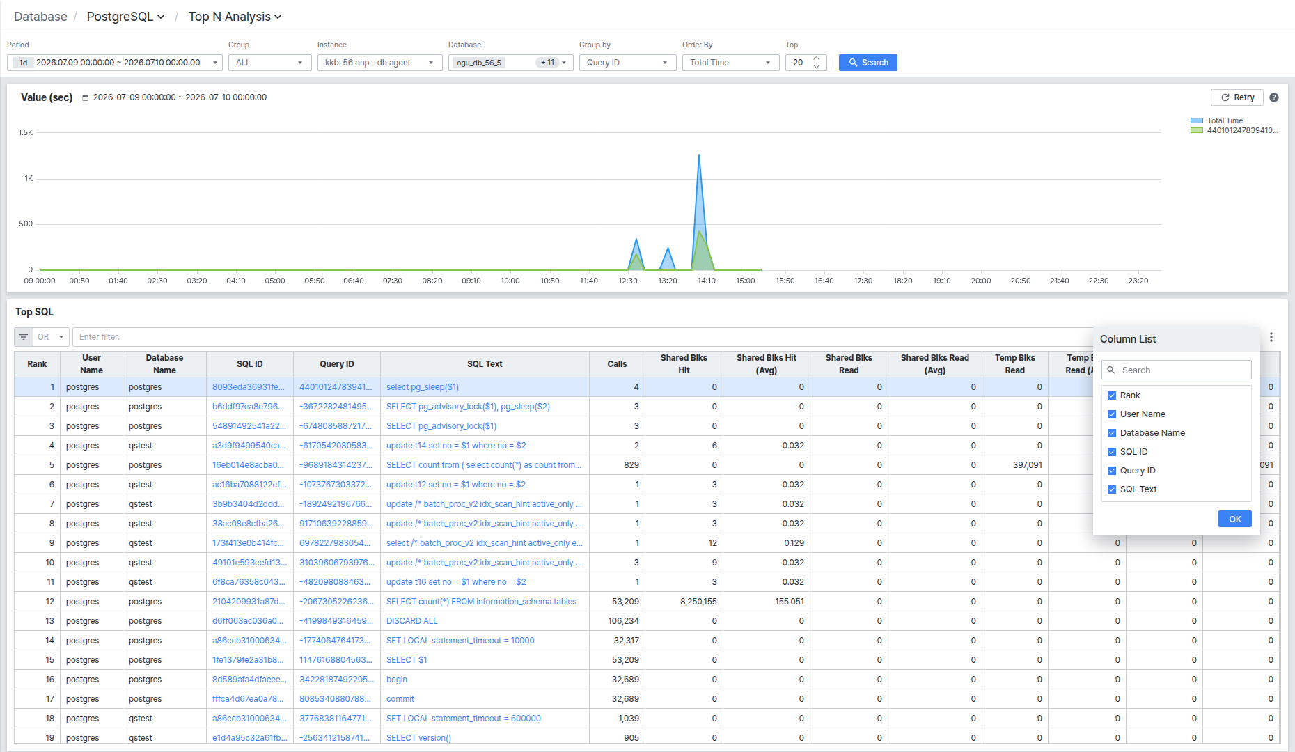Image resolution: width=1295 pixels, height=752 pixels.
Task: Click the Retry refresh button
Action: coord(1237,97)
